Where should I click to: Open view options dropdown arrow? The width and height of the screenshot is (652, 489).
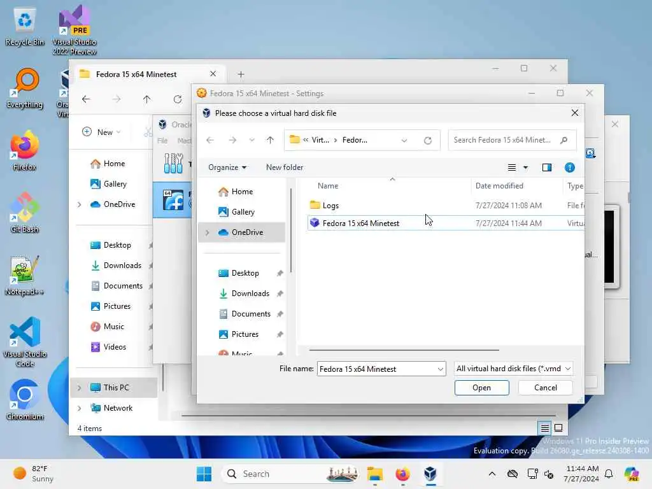point(525,167)
